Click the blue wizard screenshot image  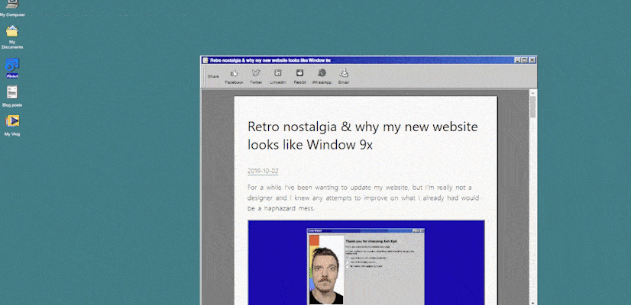pyautogui.click(x=366, y=262)
